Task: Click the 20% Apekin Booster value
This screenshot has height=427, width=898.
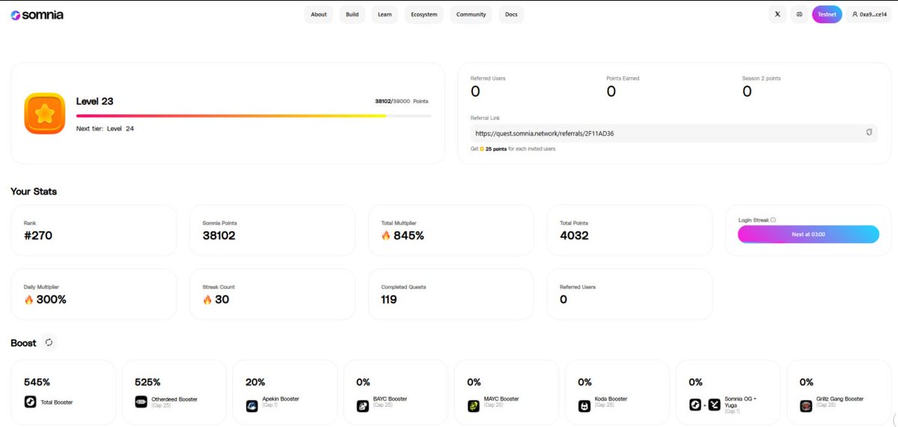Action: [x=255, y=382]
